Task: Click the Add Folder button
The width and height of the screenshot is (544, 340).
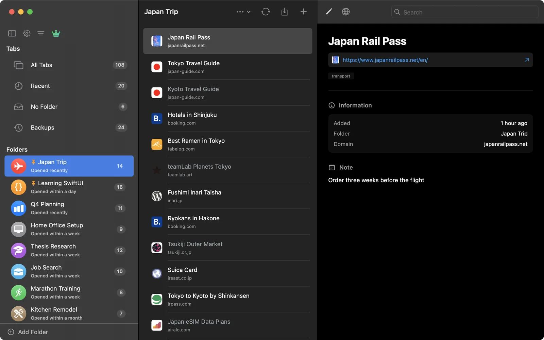Action: click(28, 332)
